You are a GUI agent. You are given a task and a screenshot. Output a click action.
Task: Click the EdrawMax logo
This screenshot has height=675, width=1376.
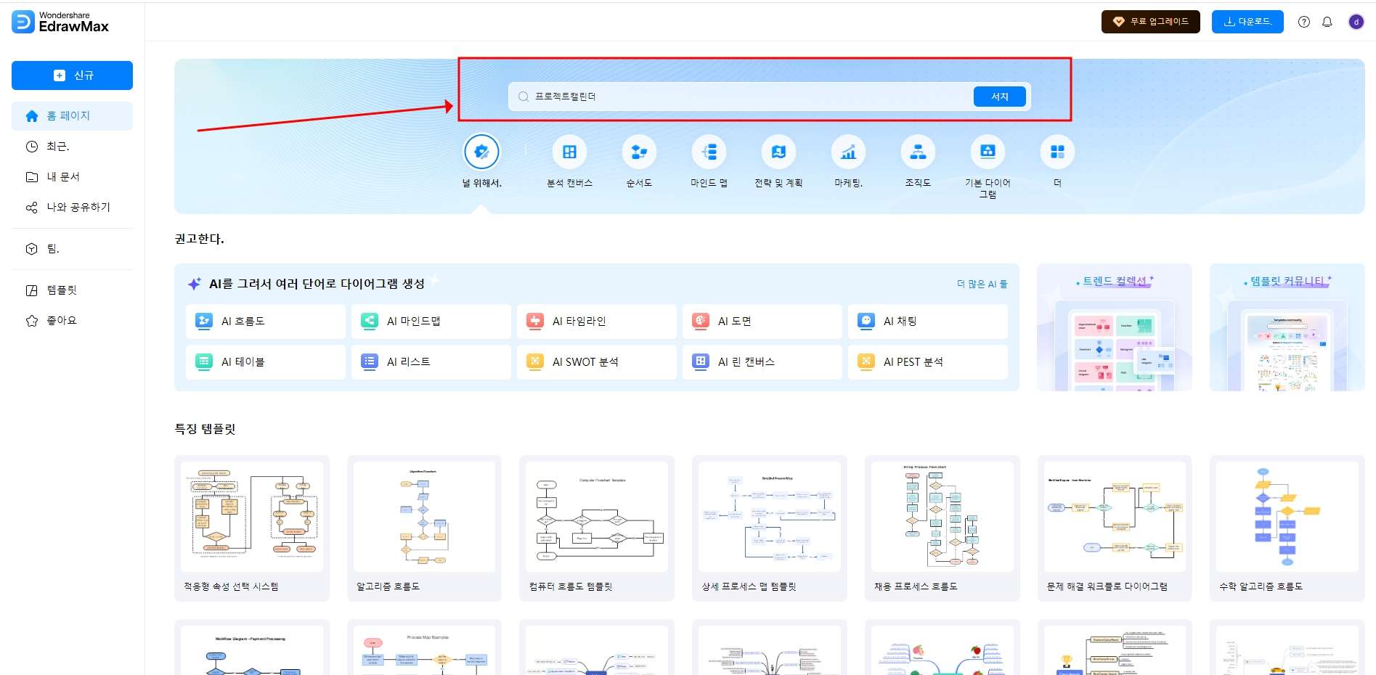coord(60,22)
